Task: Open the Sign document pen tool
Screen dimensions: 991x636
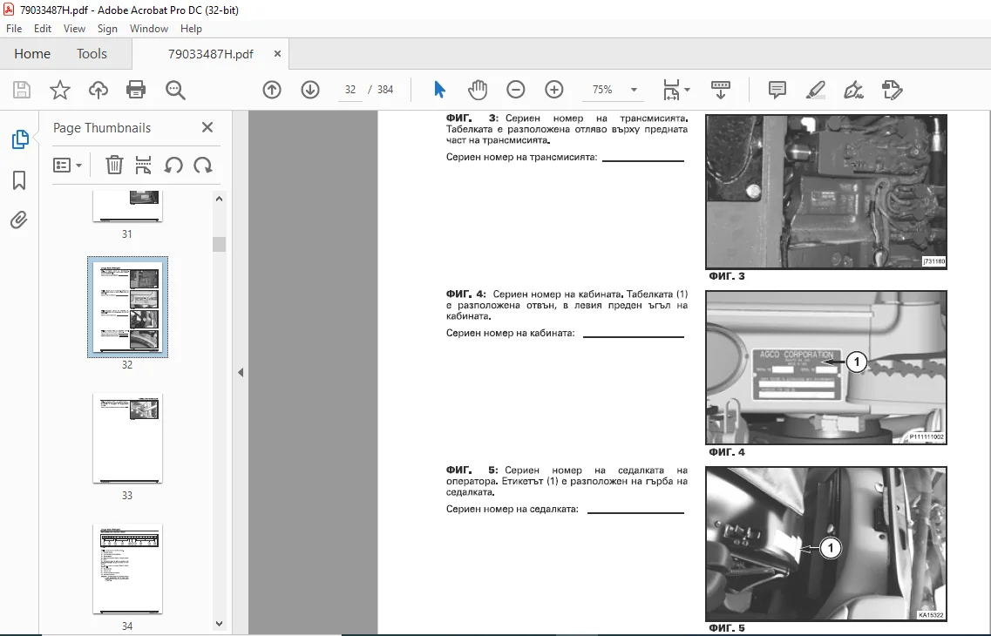Action: tap(854, 90)
